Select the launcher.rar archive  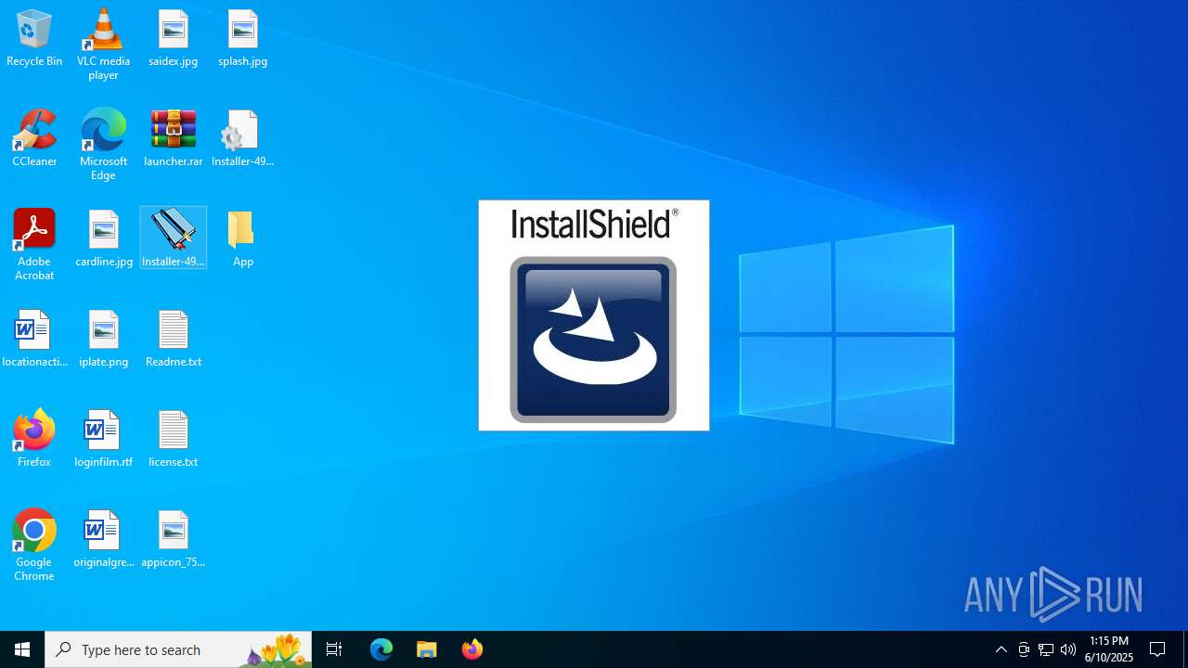[174, 138]
